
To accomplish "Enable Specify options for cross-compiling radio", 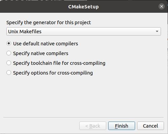I will click(9, 73).
